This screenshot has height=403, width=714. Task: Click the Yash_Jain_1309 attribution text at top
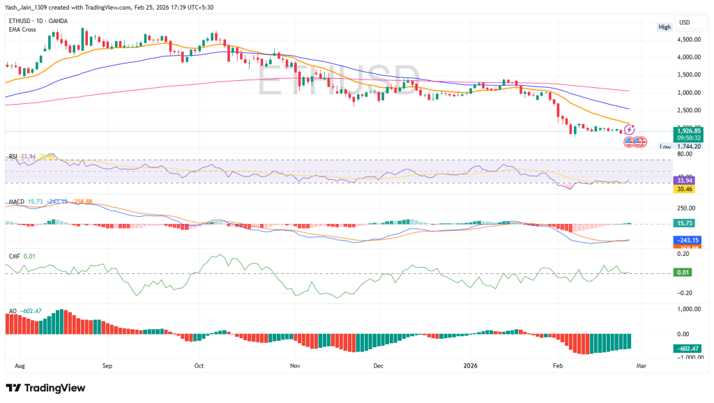26,6
